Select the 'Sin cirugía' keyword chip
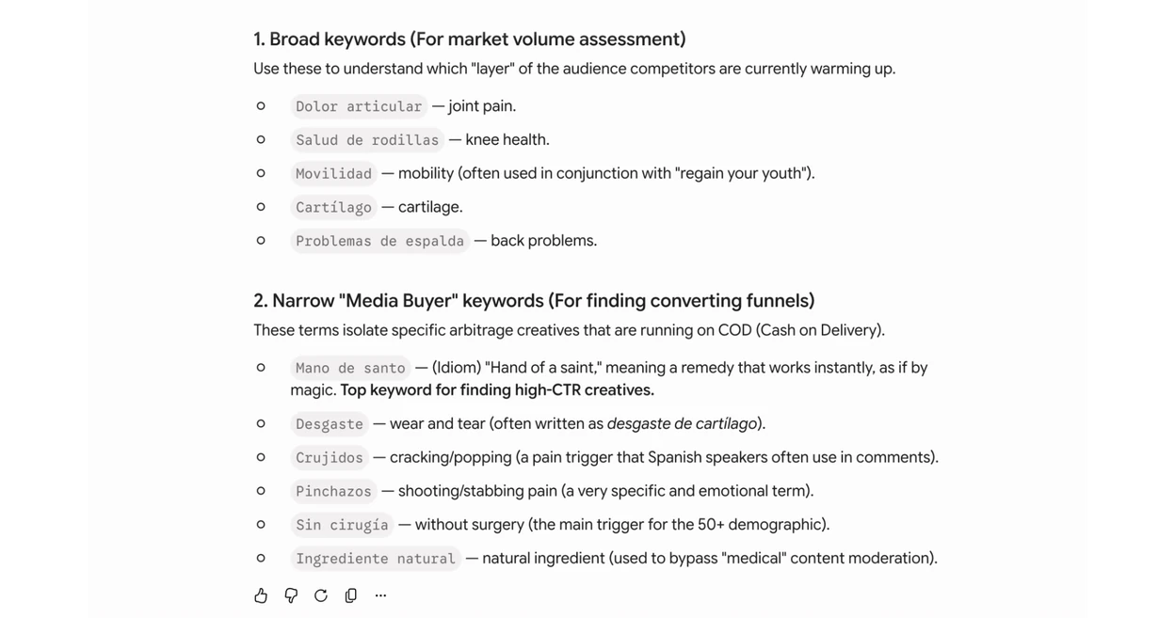The width and height of the screenshot is (1175, 618). pos(342,525)
